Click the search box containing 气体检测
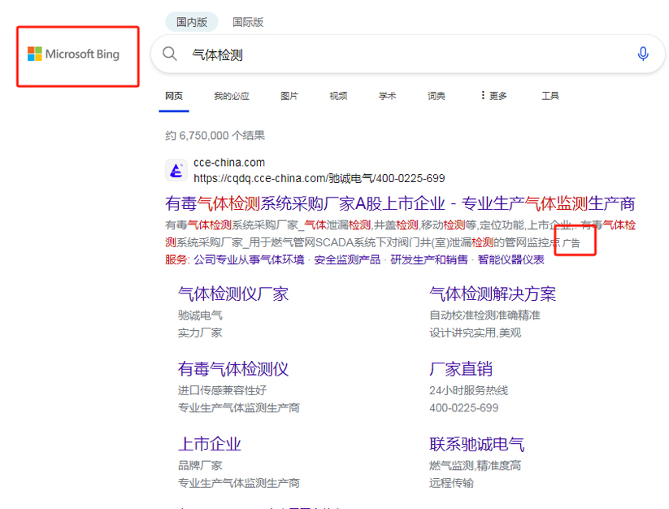 click(x=406, y=54)
